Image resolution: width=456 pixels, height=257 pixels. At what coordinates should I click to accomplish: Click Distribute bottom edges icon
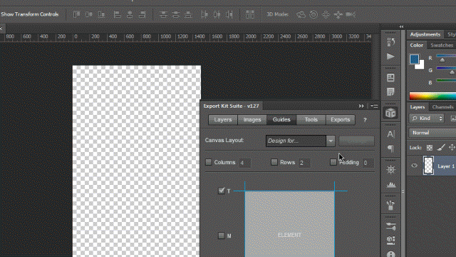pos(188,14)
